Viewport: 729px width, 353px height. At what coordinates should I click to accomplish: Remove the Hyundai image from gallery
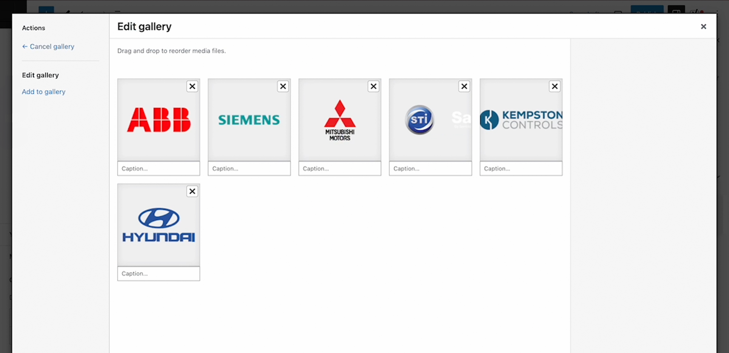pyautogui.click(x=192, y=191)
